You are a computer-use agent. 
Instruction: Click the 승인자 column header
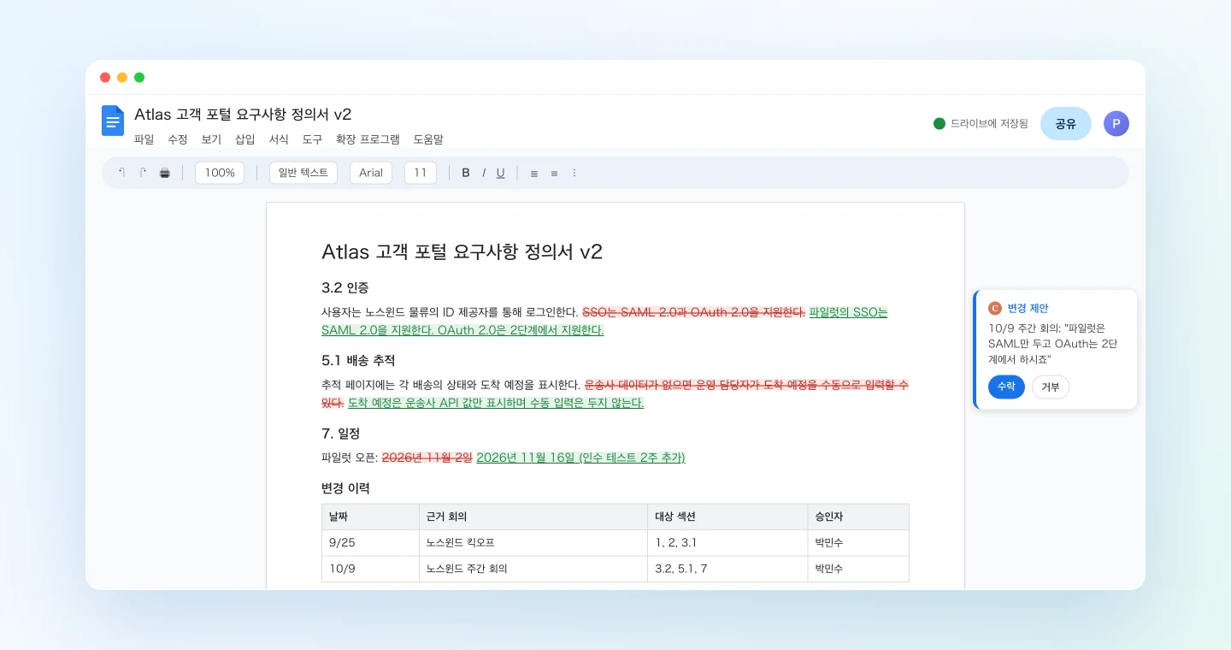point(858,517)
